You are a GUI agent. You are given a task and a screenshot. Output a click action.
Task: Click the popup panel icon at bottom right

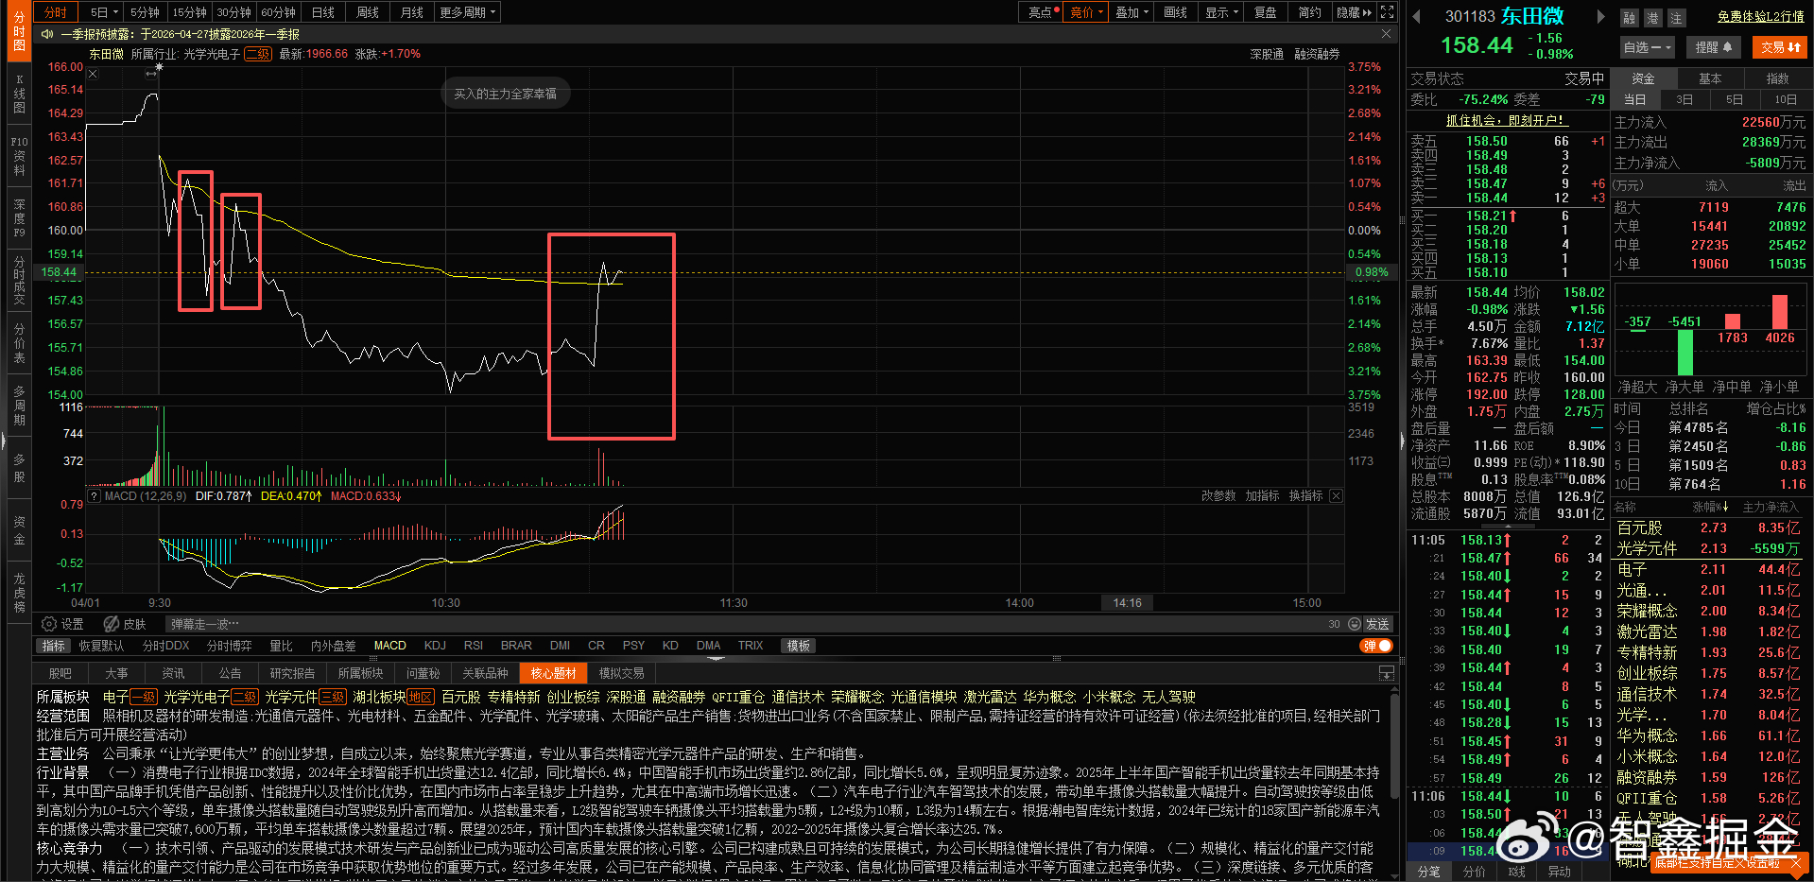[1387, 673]
